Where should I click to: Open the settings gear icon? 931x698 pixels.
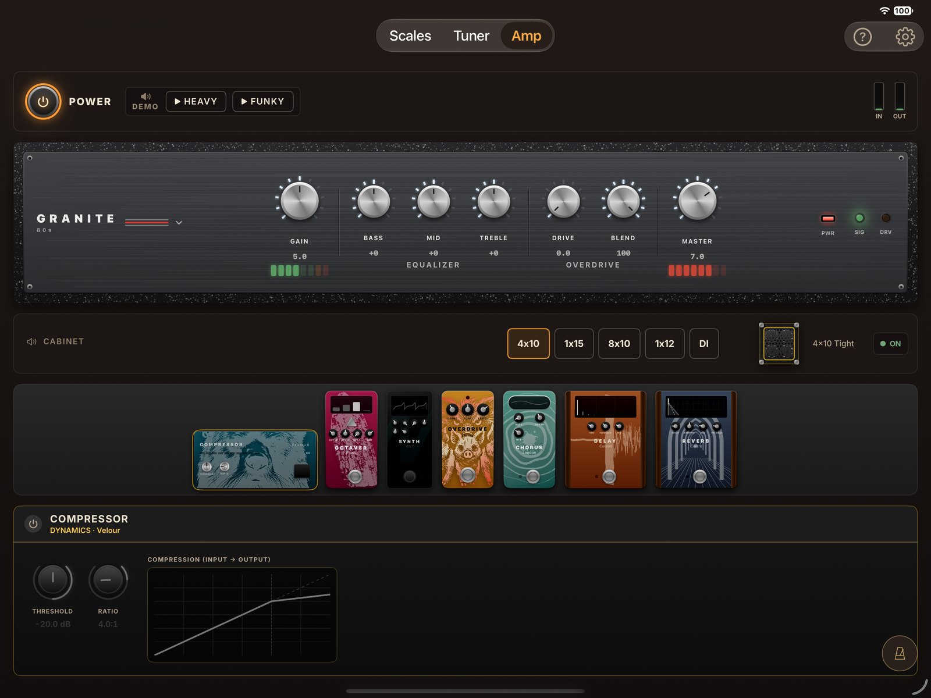point(905,37)
